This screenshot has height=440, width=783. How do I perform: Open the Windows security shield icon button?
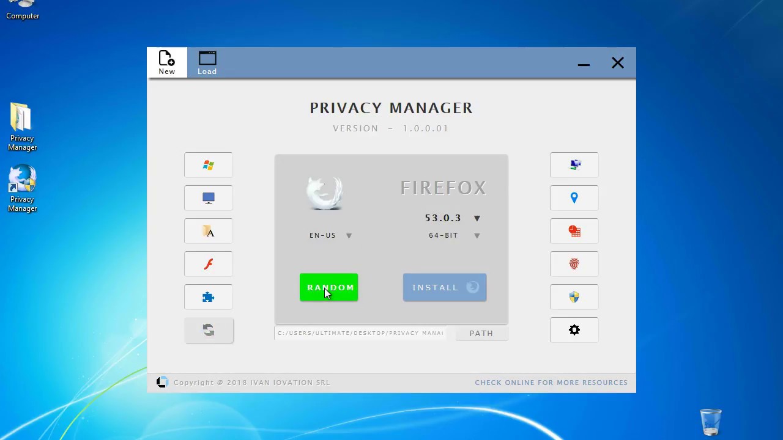[574, 297]
